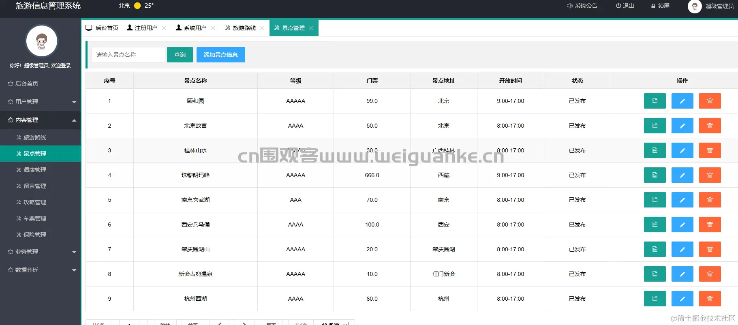Click the 添加景点信息 button
Screen dimensions: 738x325
tap(221, 55)
